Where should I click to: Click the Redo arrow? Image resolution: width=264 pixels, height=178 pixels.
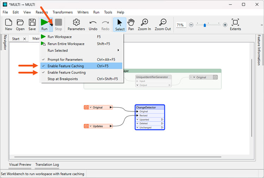[105, 23]
